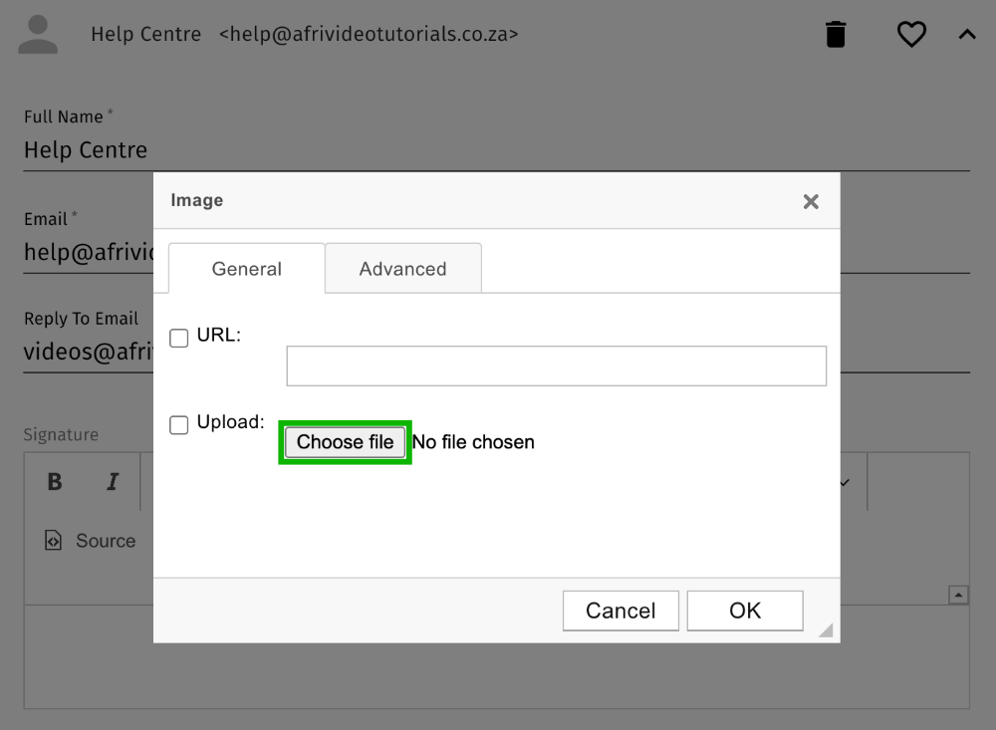
Task: Switch to the Advanced tab
Action: (x=402, y=269)
